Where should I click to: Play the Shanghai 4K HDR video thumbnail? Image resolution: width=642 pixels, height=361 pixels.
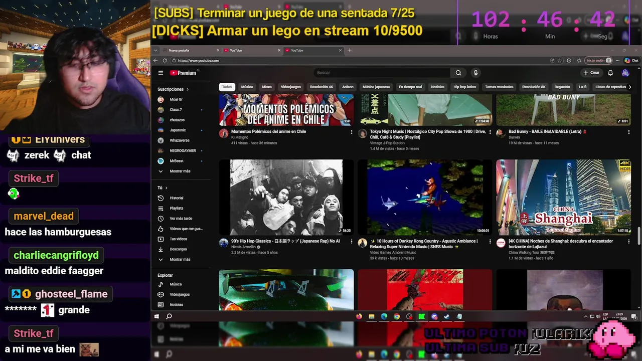click(x=563, y=197)
